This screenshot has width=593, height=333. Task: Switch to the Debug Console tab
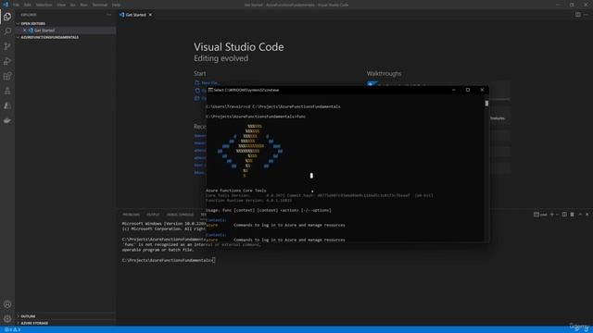pyautogui.click(x=180, y=215)
